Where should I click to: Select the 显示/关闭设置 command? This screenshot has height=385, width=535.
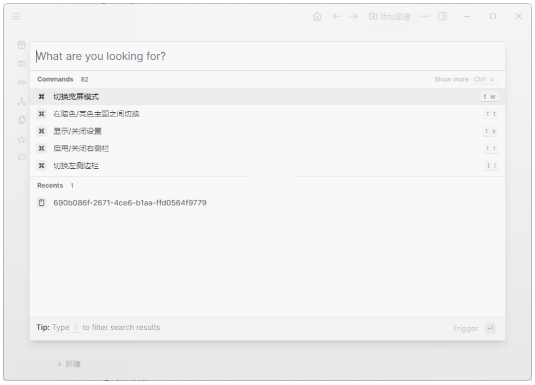click(x=77, y=131)
